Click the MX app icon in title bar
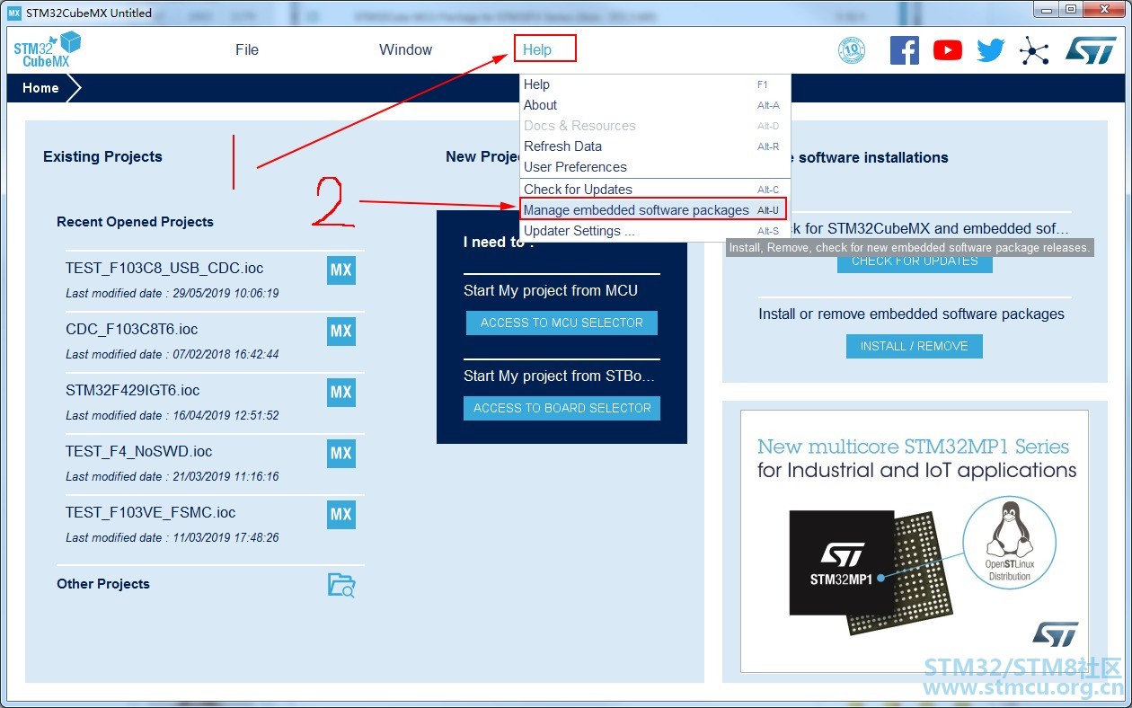 pyautogui.click(x=13, y=13)
